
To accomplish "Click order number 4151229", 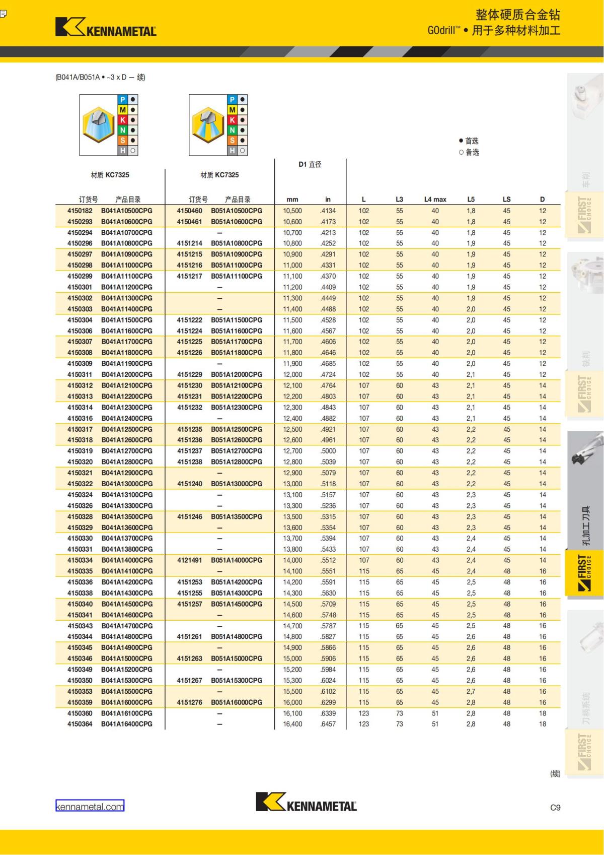I will click(189, 374).
